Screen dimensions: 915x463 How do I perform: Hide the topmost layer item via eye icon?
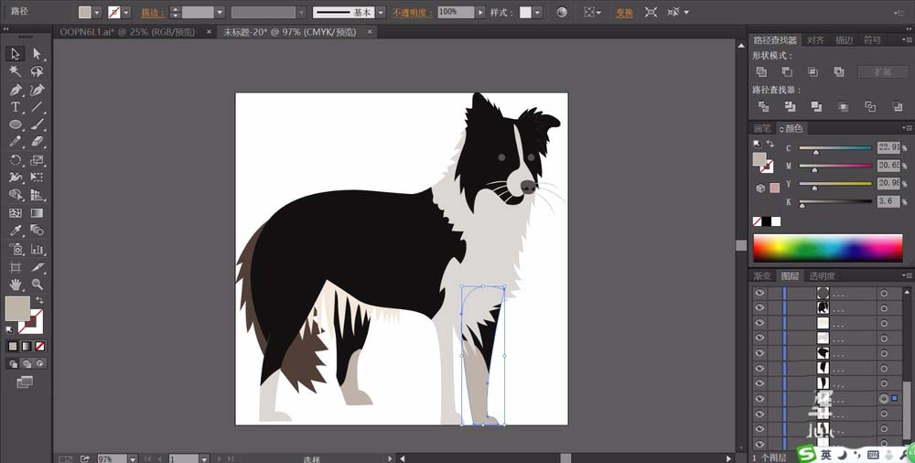pyautogui.click(x=759, y=293)
